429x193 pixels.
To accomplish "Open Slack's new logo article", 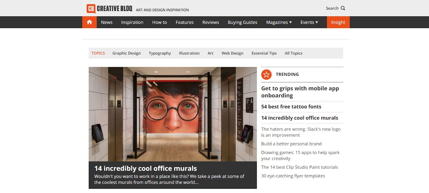I will pos(301,132).
